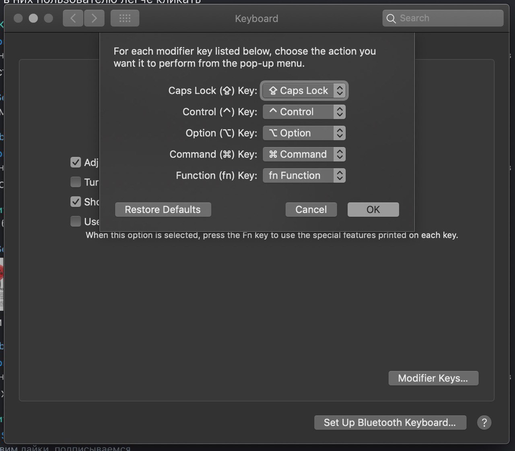Open help with the question mark button
Image resolution: width=515 pixels, height=451 pixels.
pyautogui.click(x=484, y=422)
